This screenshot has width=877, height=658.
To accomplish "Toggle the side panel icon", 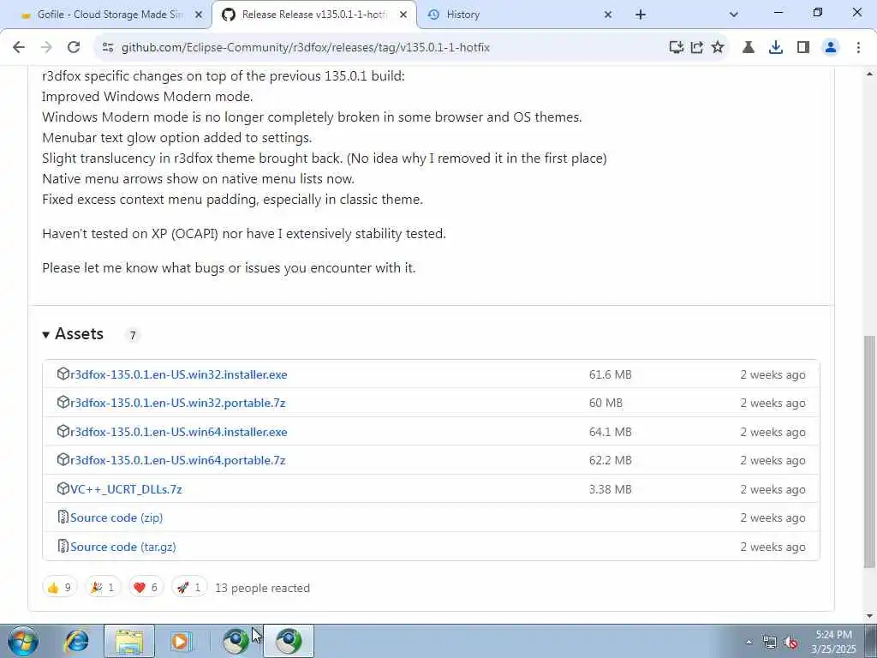I will coord(803,48).
